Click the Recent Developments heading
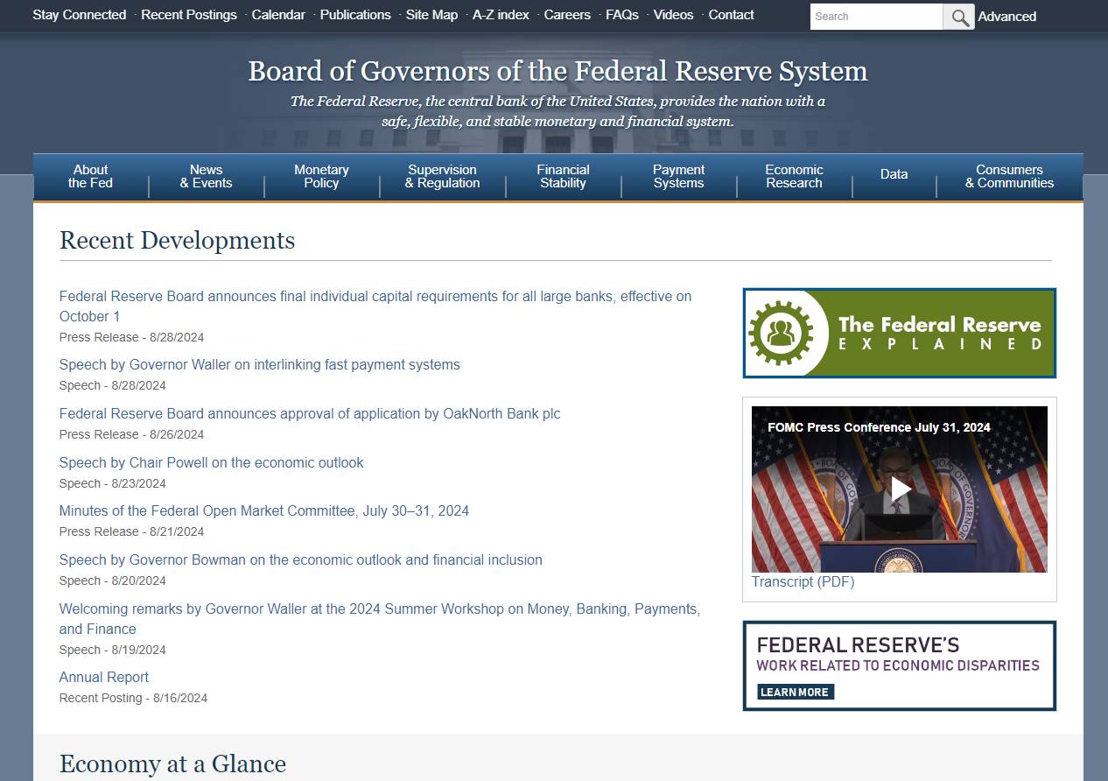Viewport: 1108px width, 781px height. click(177, 240)
